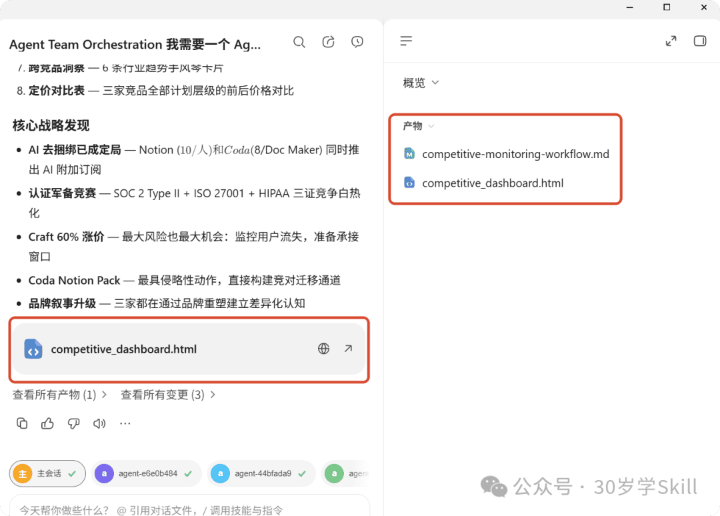
Task: Click the text 品牌叙事升级
Action: pyautogui.click(x=62, y=303)
